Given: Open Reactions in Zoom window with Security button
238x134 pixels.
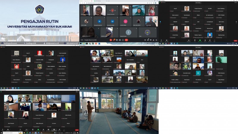Looking at the screenshot, I should pyautogui.click(x=59, y=130).
